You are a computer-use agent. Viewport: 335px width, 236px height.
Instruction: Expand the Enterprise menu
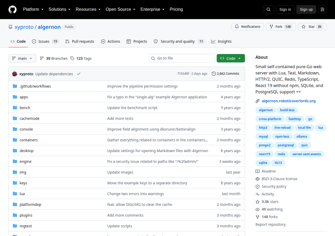[152, 10]
